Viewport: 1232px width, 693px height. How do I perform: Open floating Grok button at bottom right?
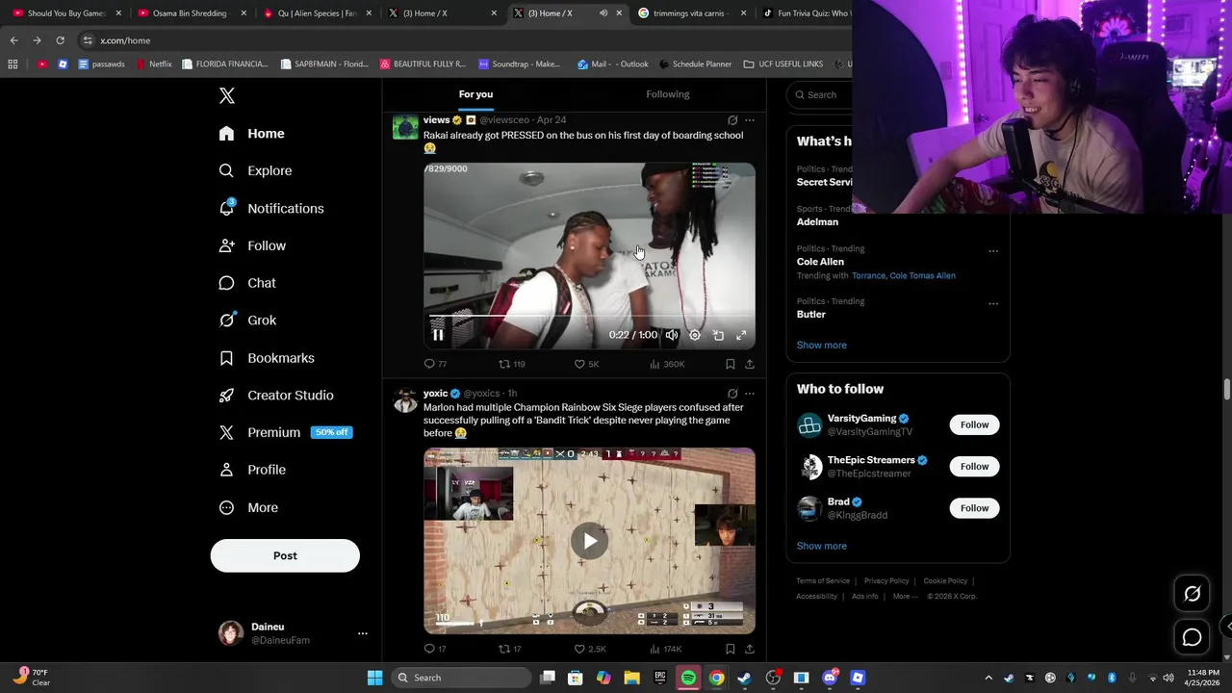pos(1192,594)
